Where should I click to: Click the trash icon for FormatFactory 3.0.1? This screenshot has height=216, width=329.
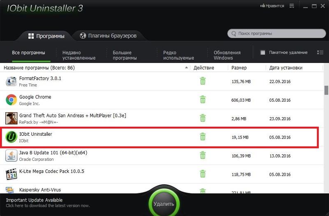203,81
